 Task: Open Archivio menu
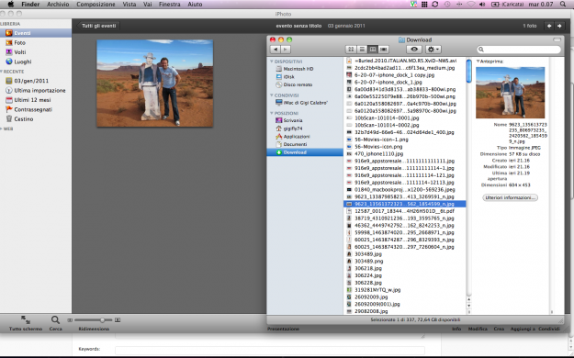tap(58, 5)
